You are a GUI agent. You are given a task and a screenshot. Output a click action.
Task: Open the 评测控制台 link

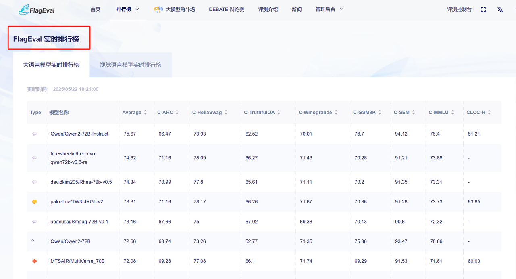[459, 9]
